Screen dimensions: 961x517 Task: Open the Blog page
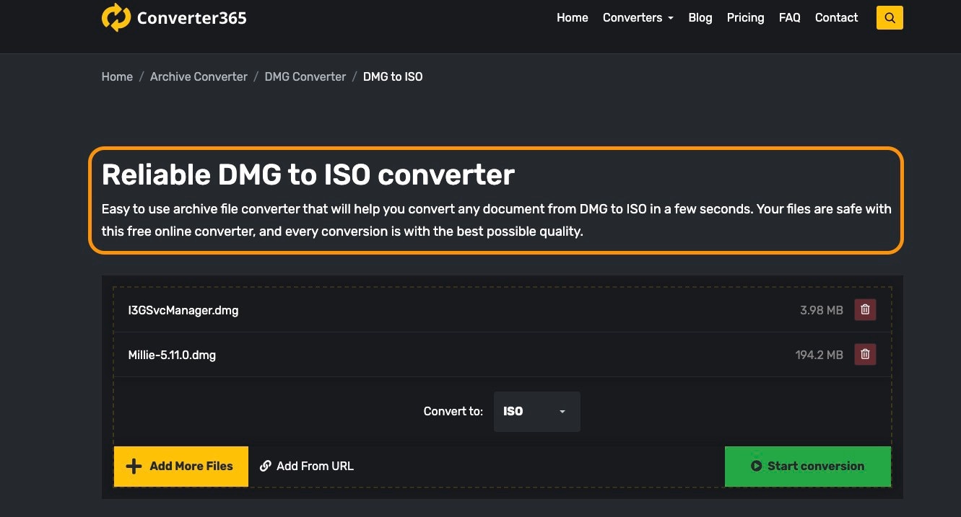point(700,17)
